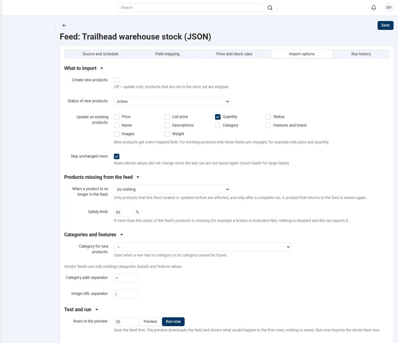
Task: Tick the Status update checkbox
Action: pos(268,117)
